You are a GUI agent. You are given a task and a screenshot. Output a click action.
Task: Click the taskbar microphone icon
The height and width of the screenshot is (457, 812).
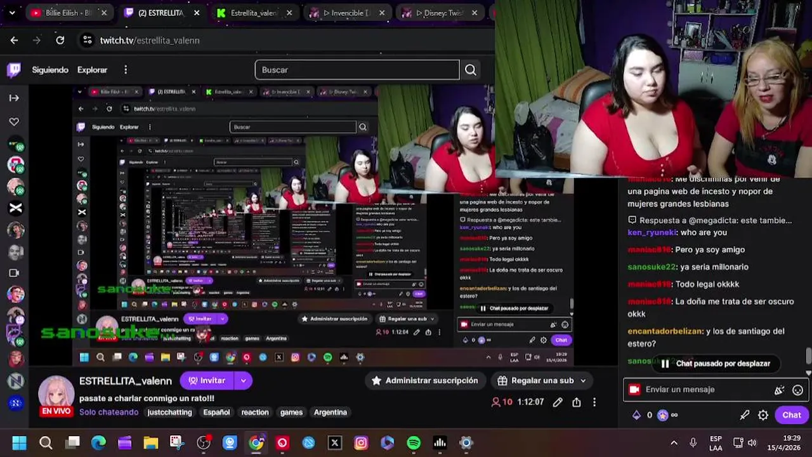[693, 442]
